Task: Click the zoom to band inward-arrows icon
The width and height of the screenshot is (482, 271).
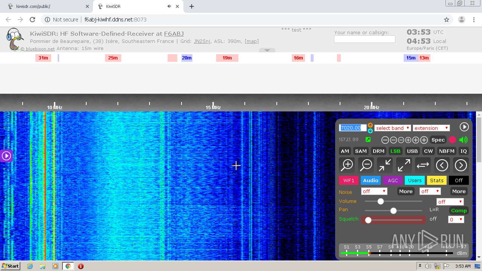Action: point(384,165)
